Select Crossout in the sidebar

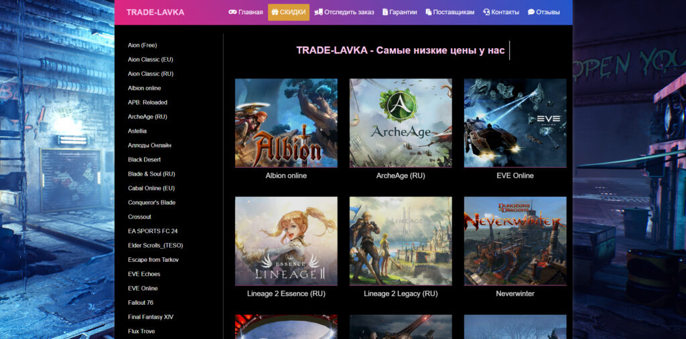(139, 216)
